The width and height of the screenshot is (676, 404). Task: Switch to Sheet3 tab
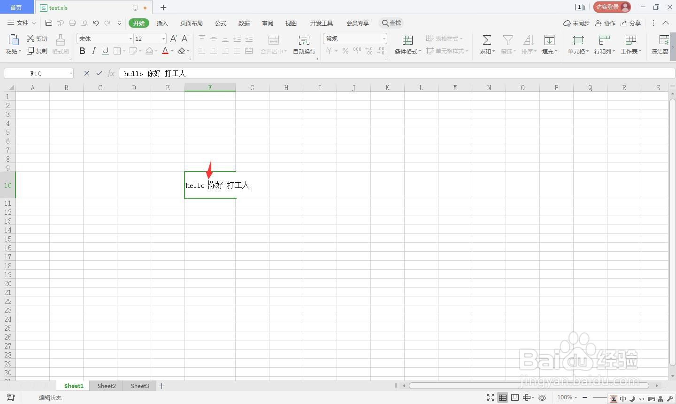[x=140, y=386]
